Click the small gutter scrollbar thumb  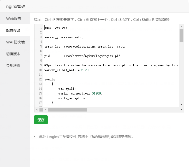(x=41, y=109)
